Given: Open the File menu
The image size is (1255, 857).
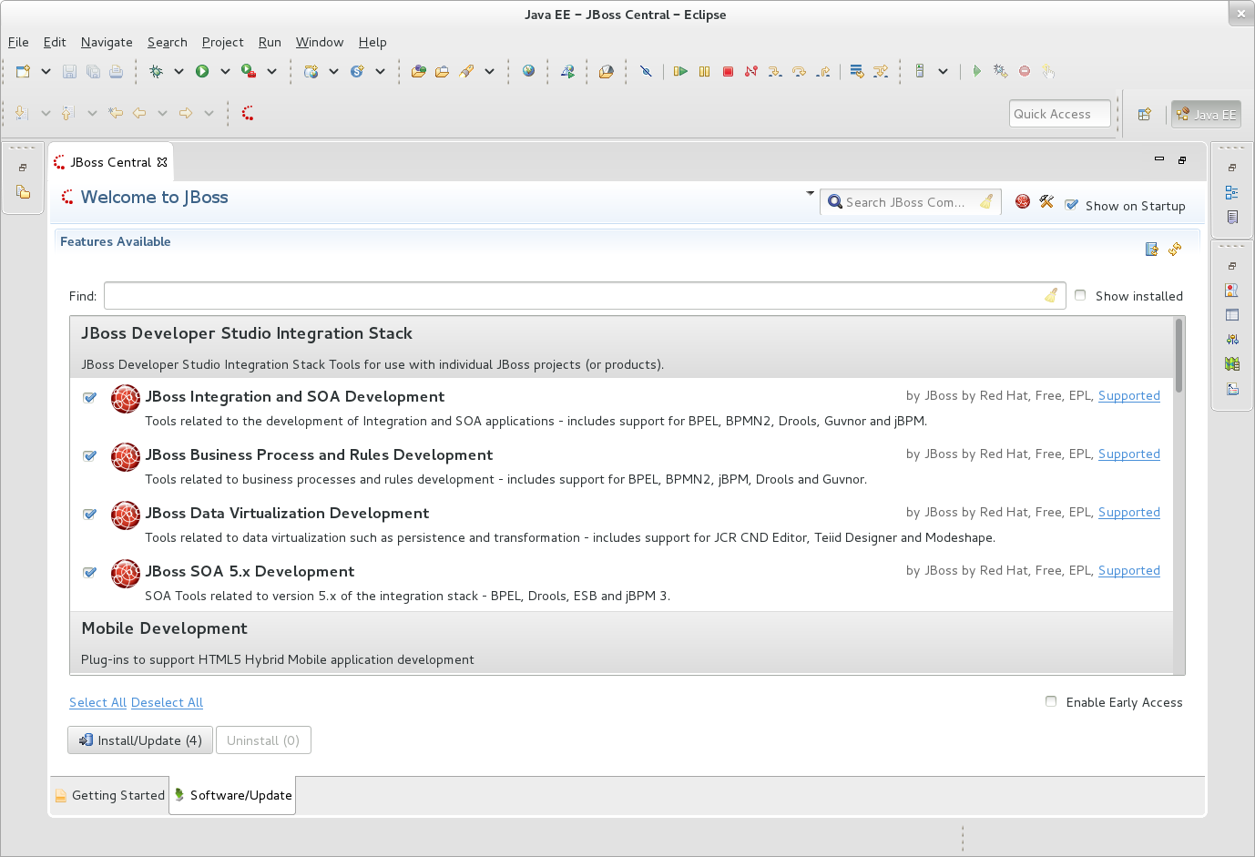Looking at the screenshot, I should pyautogui.click(x=18, y=42).
